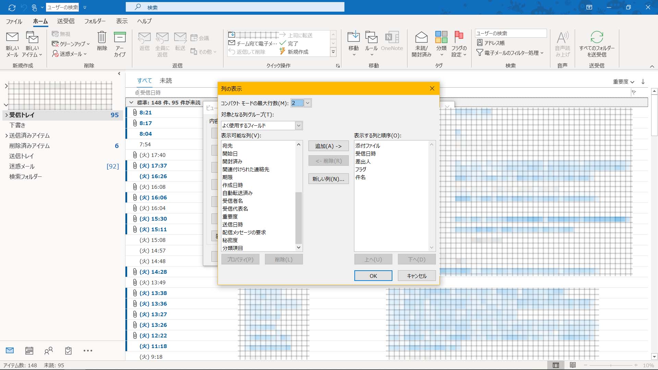
Task: Switch to Tasks view in bottom navigation
Action: click(68, 350)
